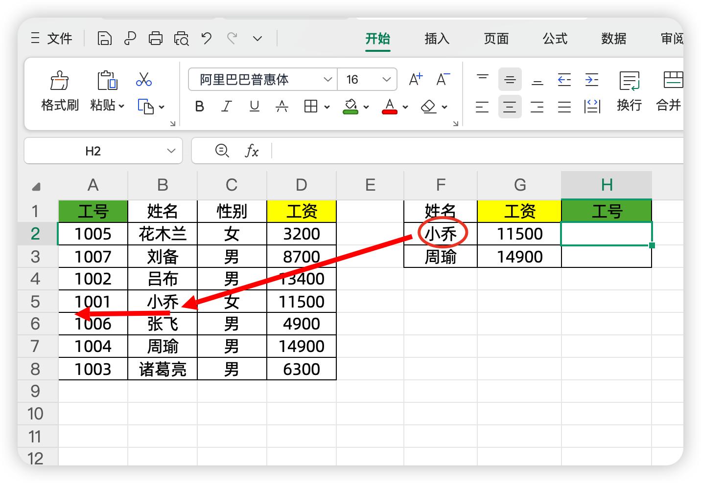Open font color dropdown arrow

tap(405, 107)
